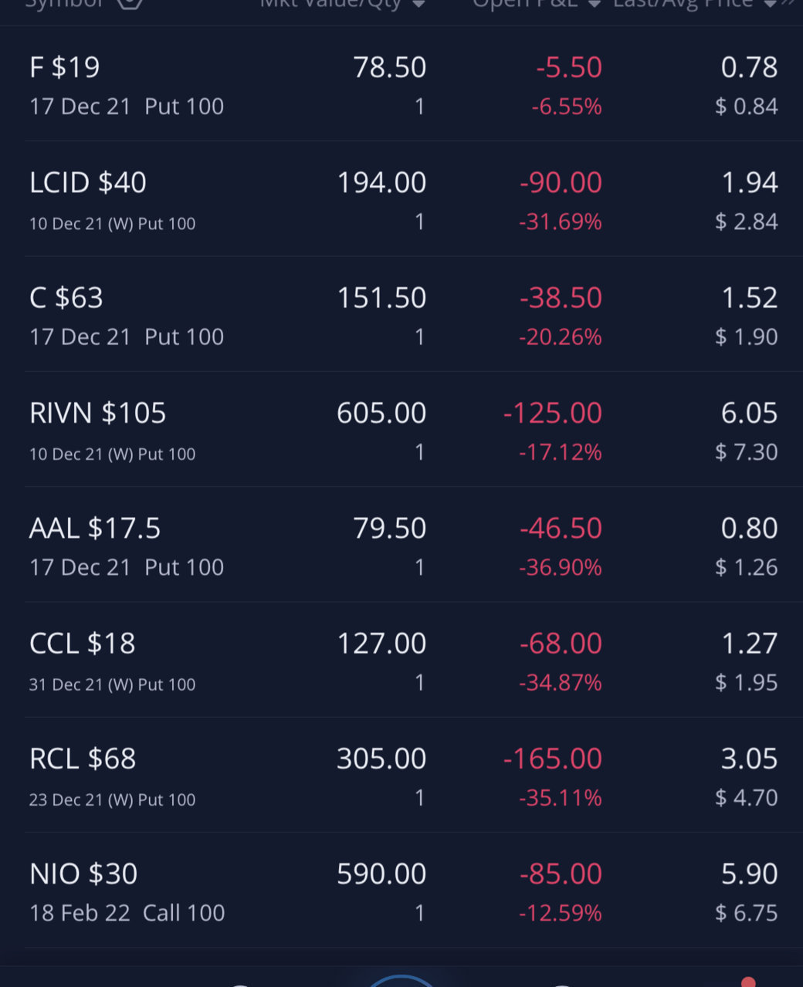Open the F $19 put position
This screenshot has width=803, height=987.
pos(401,84)
